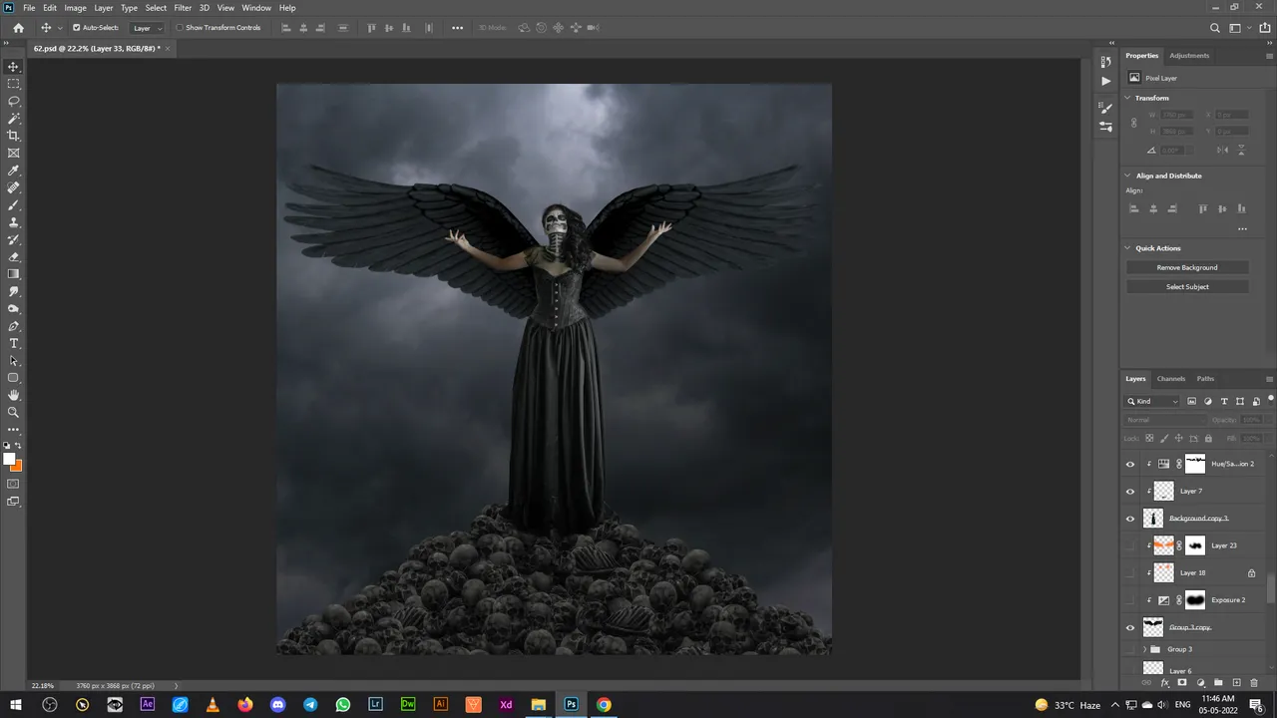
Task: Click the foreground color white swatch
Action: (9, 460)
